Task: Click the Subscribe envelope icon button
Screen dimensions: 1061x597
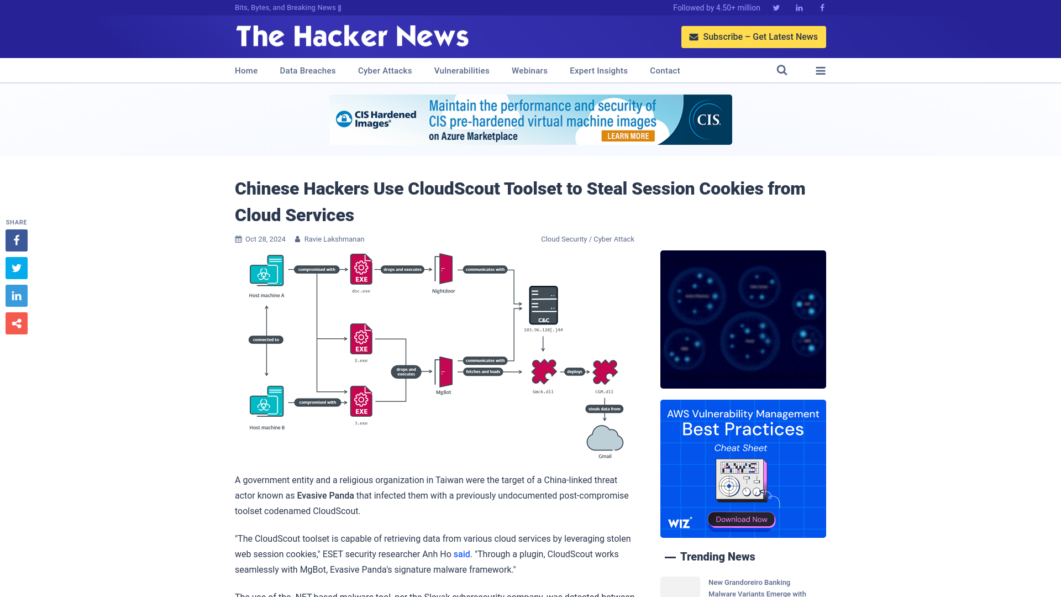Action: (x=694, y=36)
